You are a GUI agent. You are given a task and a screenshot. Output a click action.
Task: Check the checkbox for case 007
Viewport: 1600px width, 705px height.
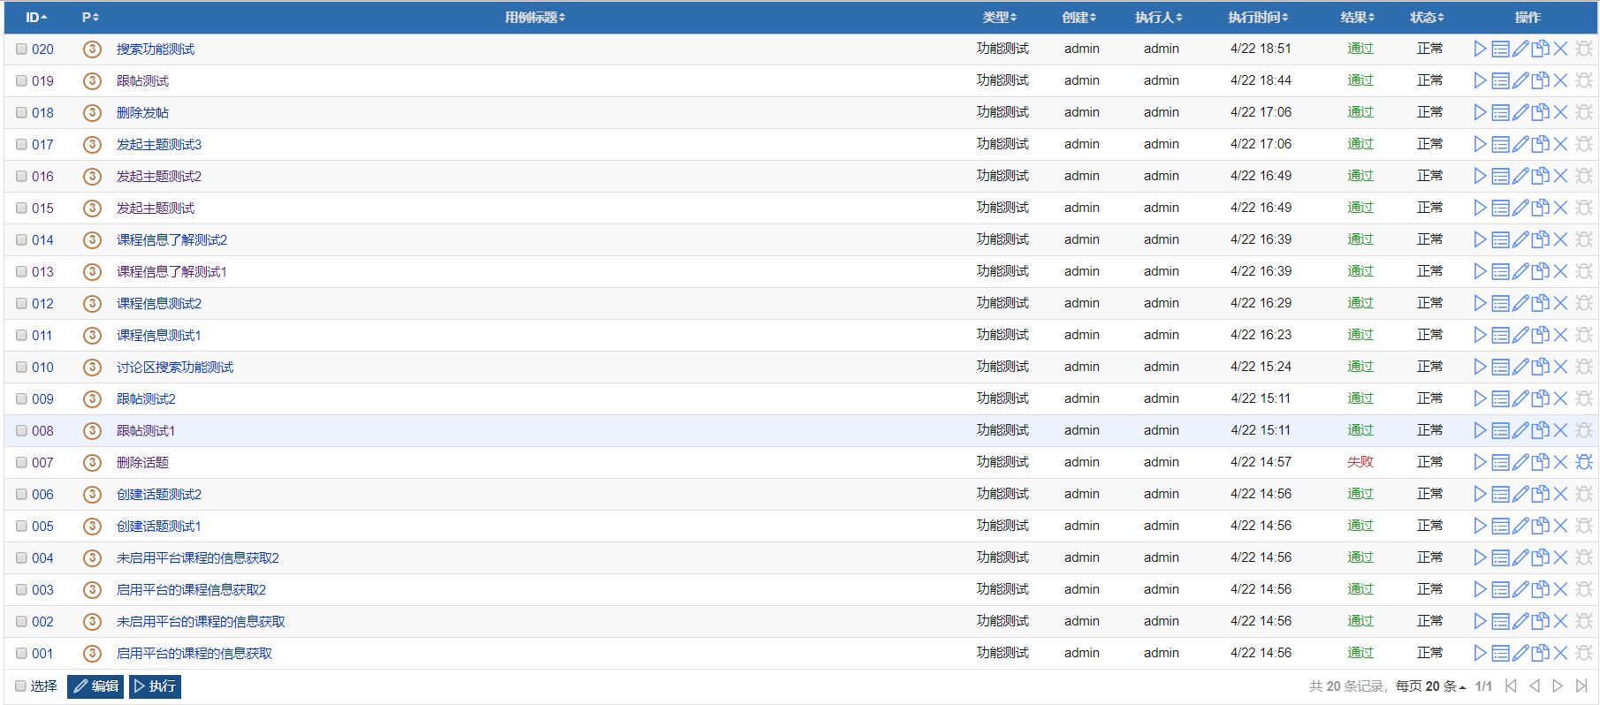point(21,463)
